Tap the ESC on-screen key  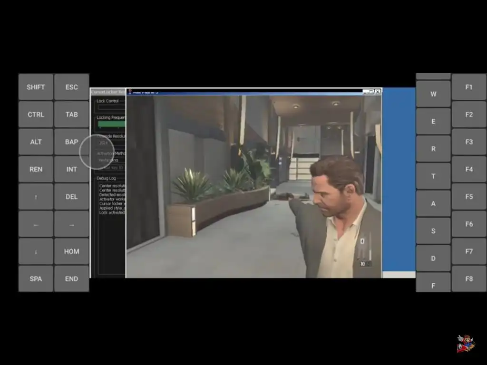(x=71, y=87)
